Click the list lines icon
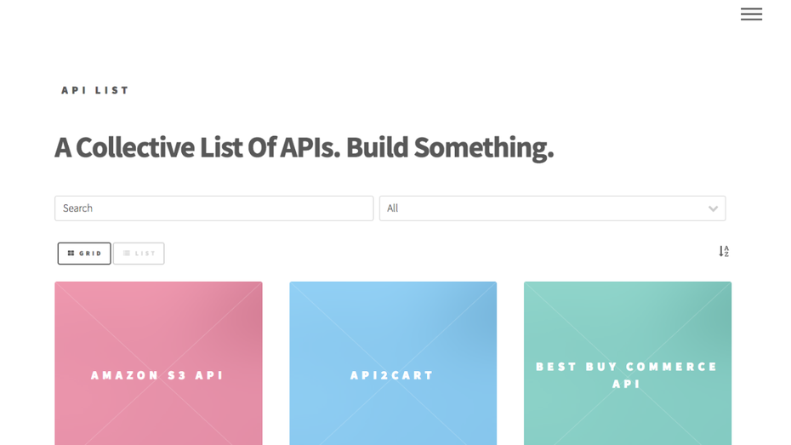 point(127,254)
